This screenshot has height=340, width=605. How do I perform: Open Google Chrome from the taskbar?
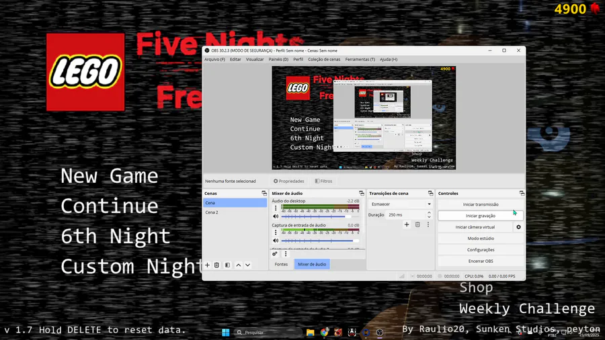(324, 333)
